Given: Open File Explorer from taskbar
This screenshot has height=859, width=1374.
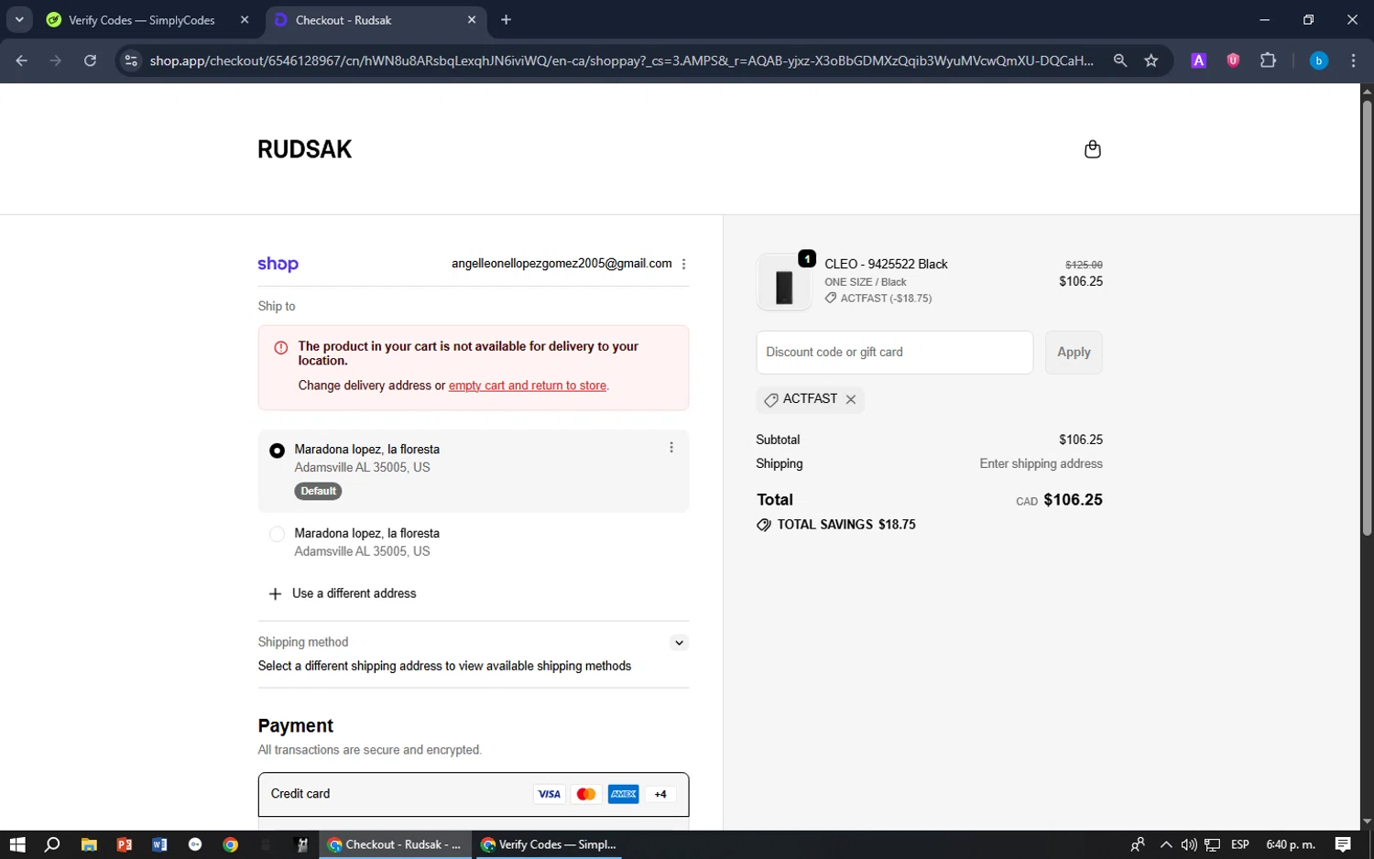Looking at the screenshot, I should 89,844.
